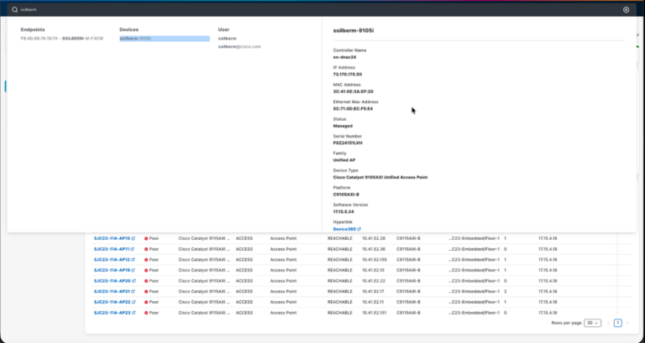Click red Poor health icon for SJC23-11A-AP11
The height and width of the screenshot is (343, 645).
(x=146, y=249)
